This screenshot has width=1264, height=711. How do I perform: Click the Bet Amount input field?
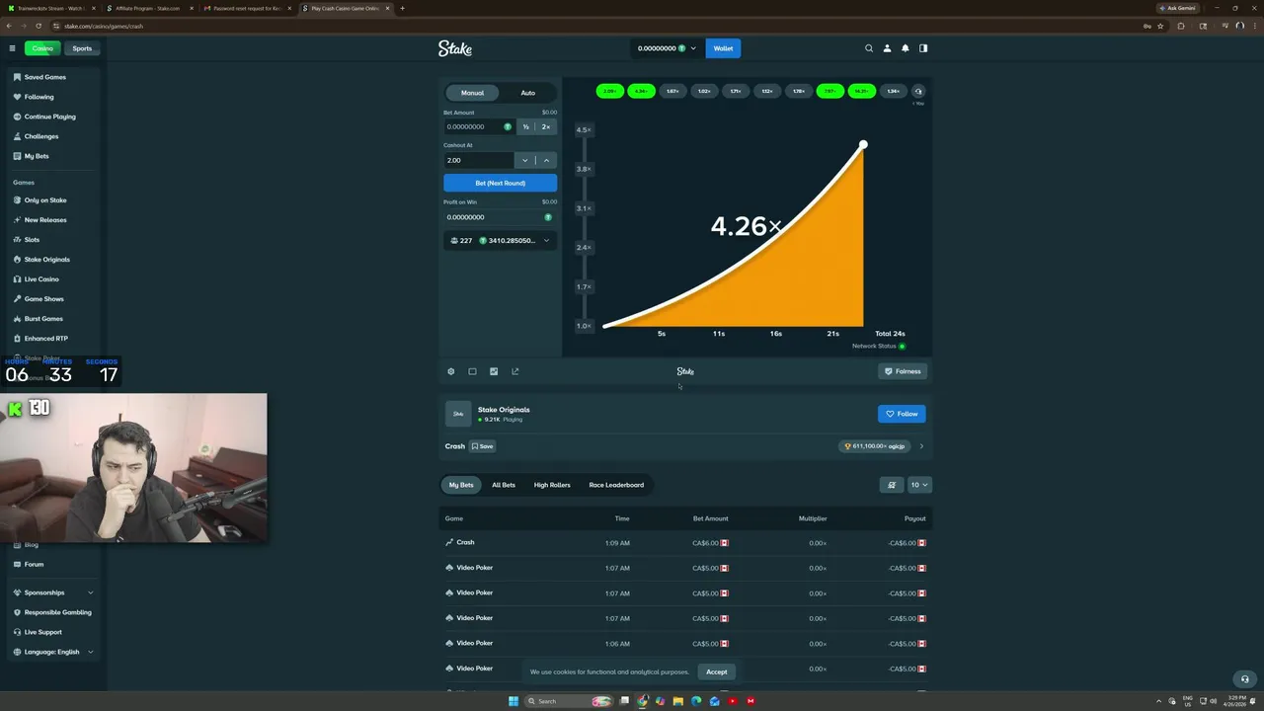pyautogui.click(x=478, y=126)
